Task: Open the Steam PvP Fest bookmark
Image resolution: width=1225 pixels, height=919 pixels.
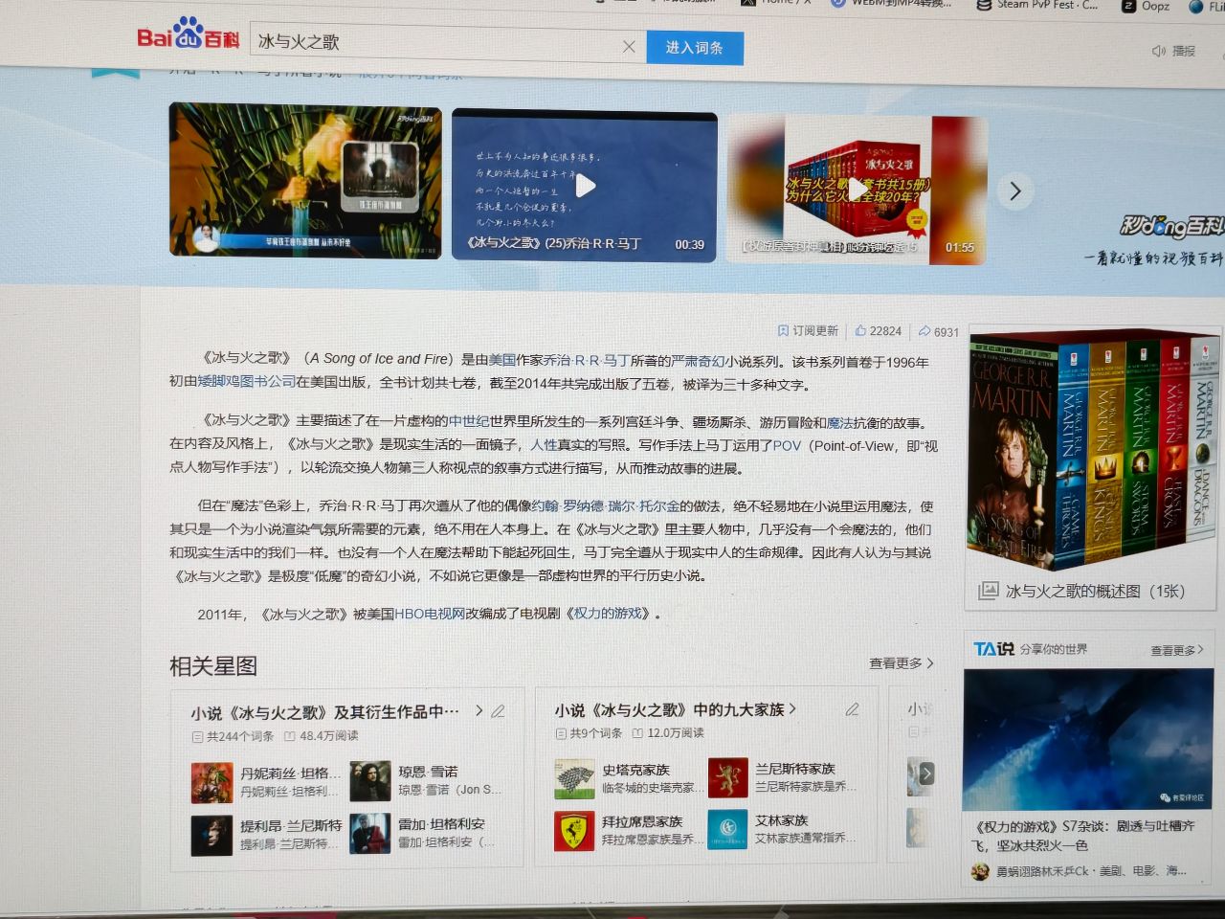Action: [1036, 5]
